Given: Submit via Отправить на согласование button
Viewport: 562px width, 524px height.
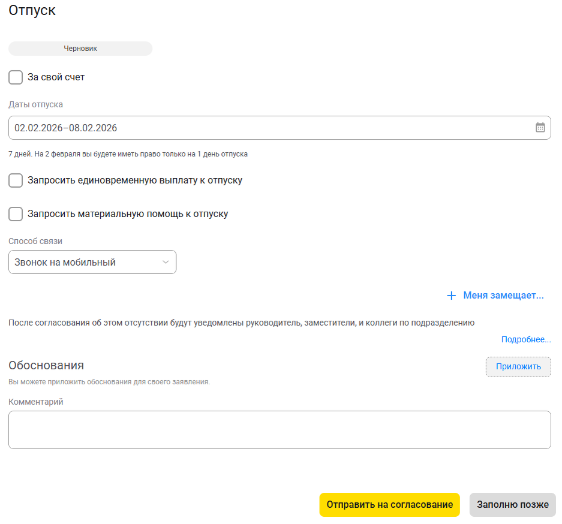Looking at the screenshot, I should (390, 504).
